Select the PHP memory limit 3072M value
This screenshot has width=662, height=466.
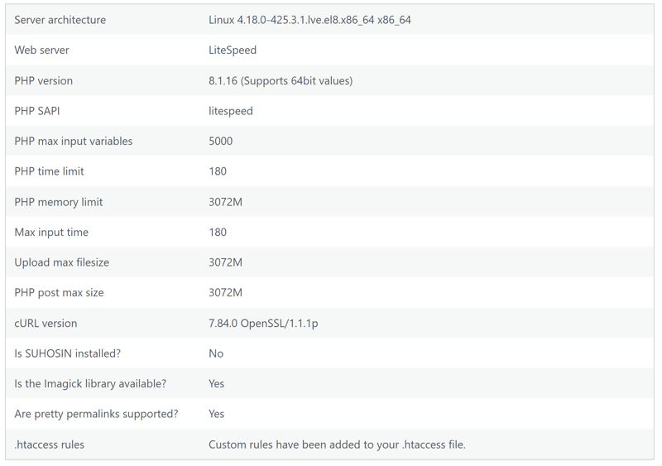[225, 202]
